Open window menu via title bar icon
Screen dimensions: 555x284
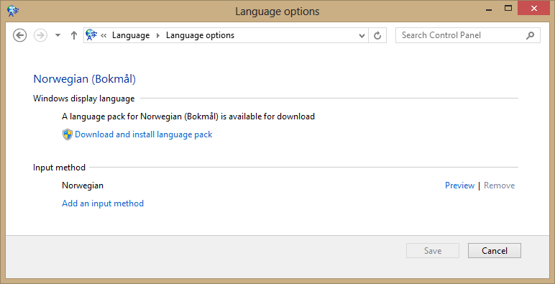(13, 11)
